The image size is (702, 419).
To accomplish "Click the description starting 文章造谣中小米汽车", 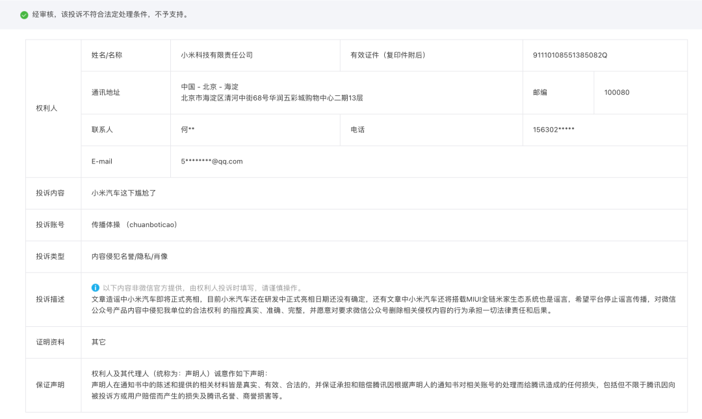I will click(x=383, y=305).
